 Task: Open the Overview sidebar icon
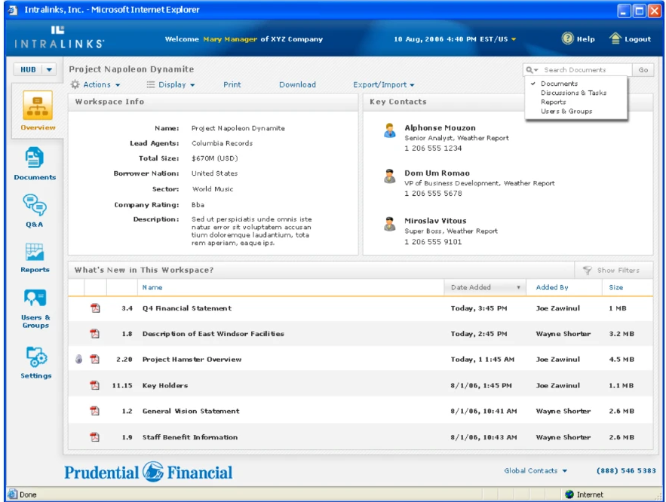coord(38,106)
